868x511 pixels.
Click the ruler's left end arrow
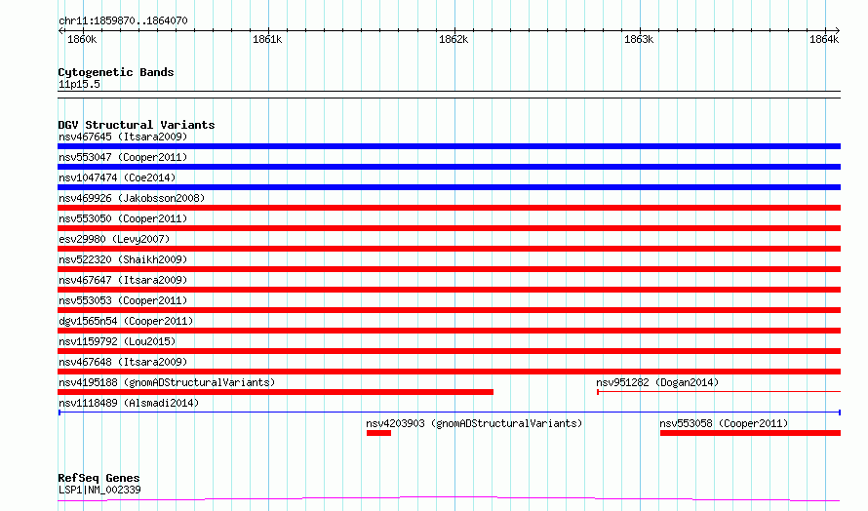click(60, 30)
